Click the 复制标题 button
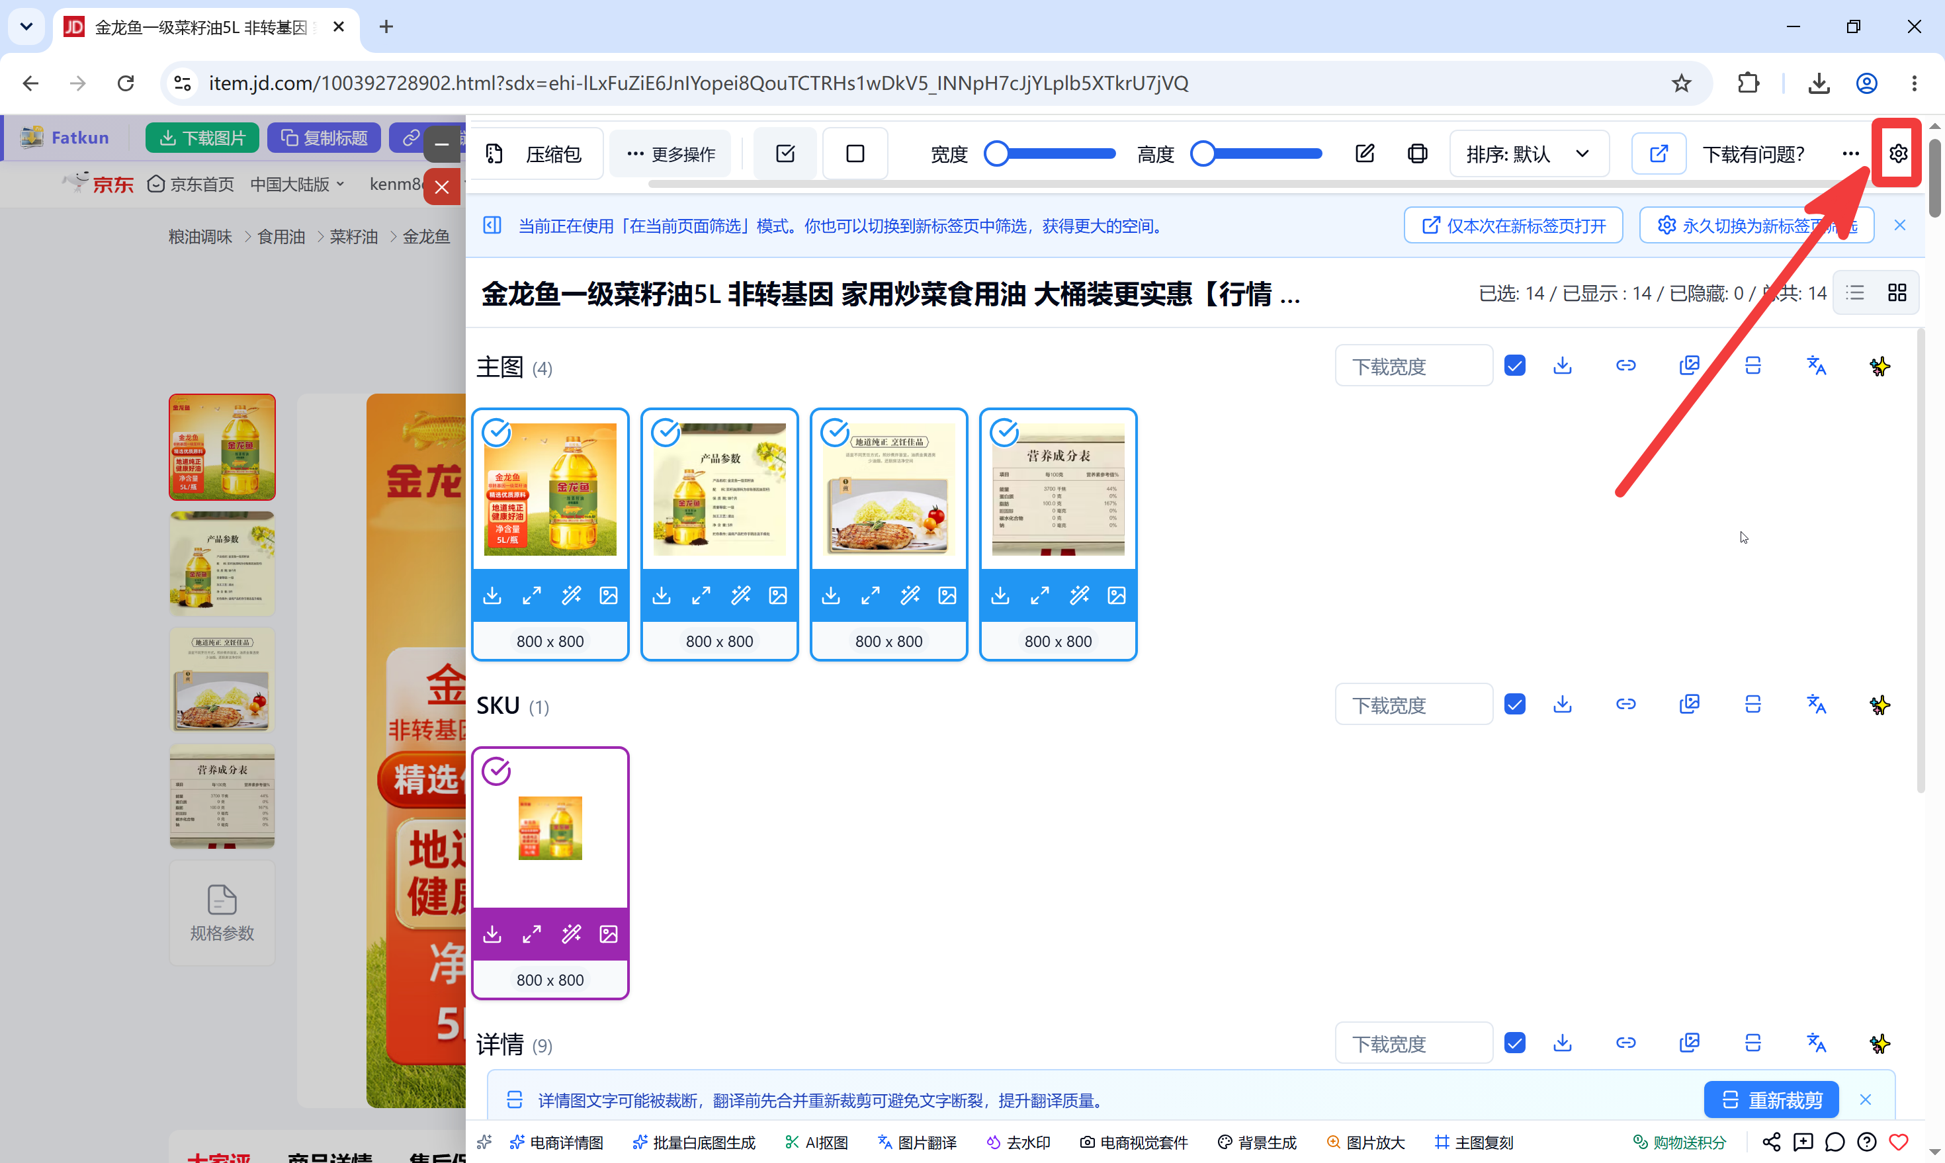Viewport: 1945px width, 1163px height. point(324,138)
